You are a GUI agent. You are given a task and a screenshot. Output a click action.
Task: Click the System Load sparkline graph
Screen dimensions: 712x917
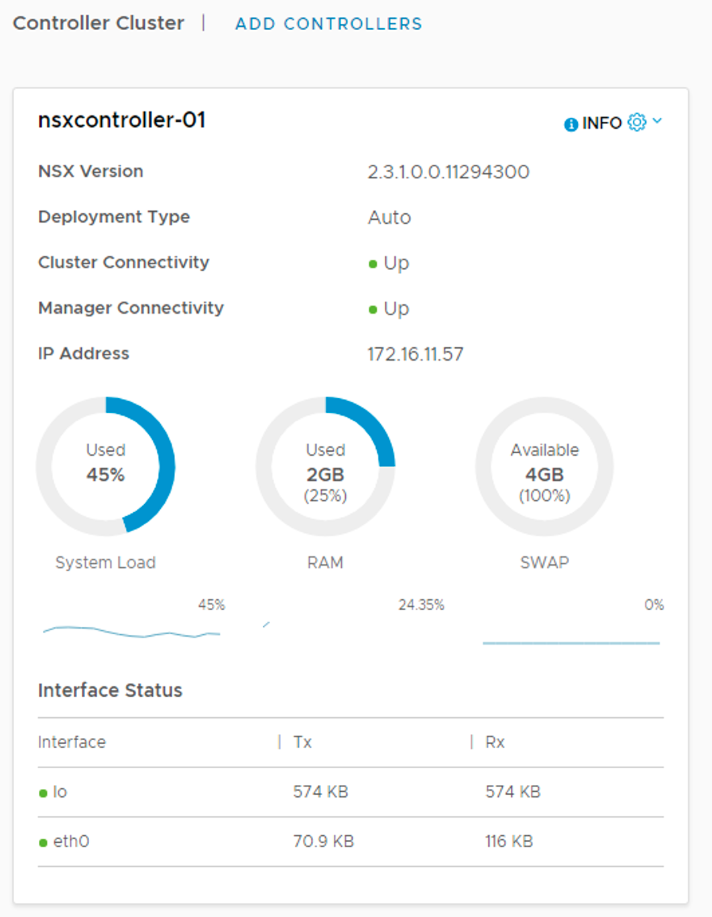(x=131, y=631)
